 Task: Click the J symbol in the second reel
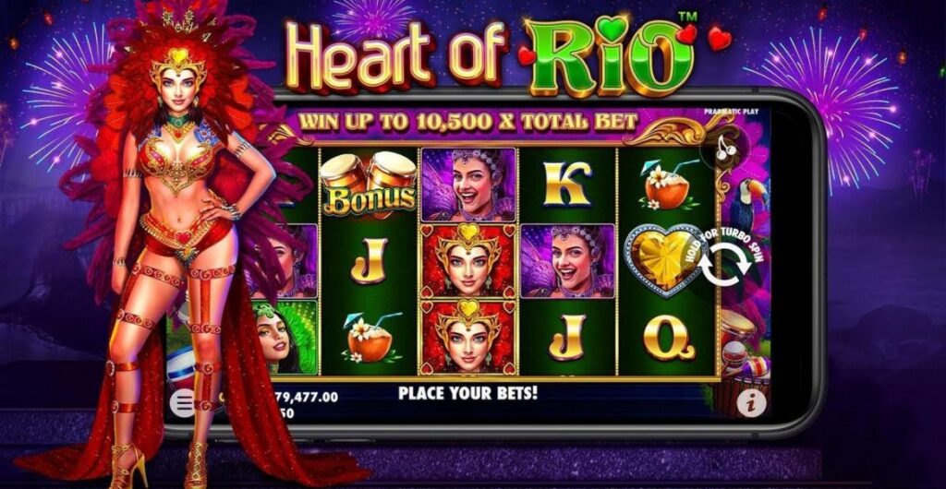[x=369, y=261]
